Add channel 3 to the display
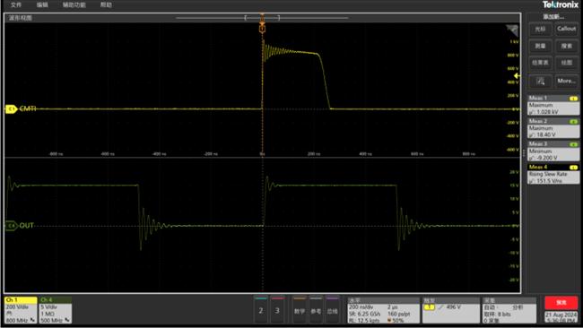The image size is (583, 328). 277,310
